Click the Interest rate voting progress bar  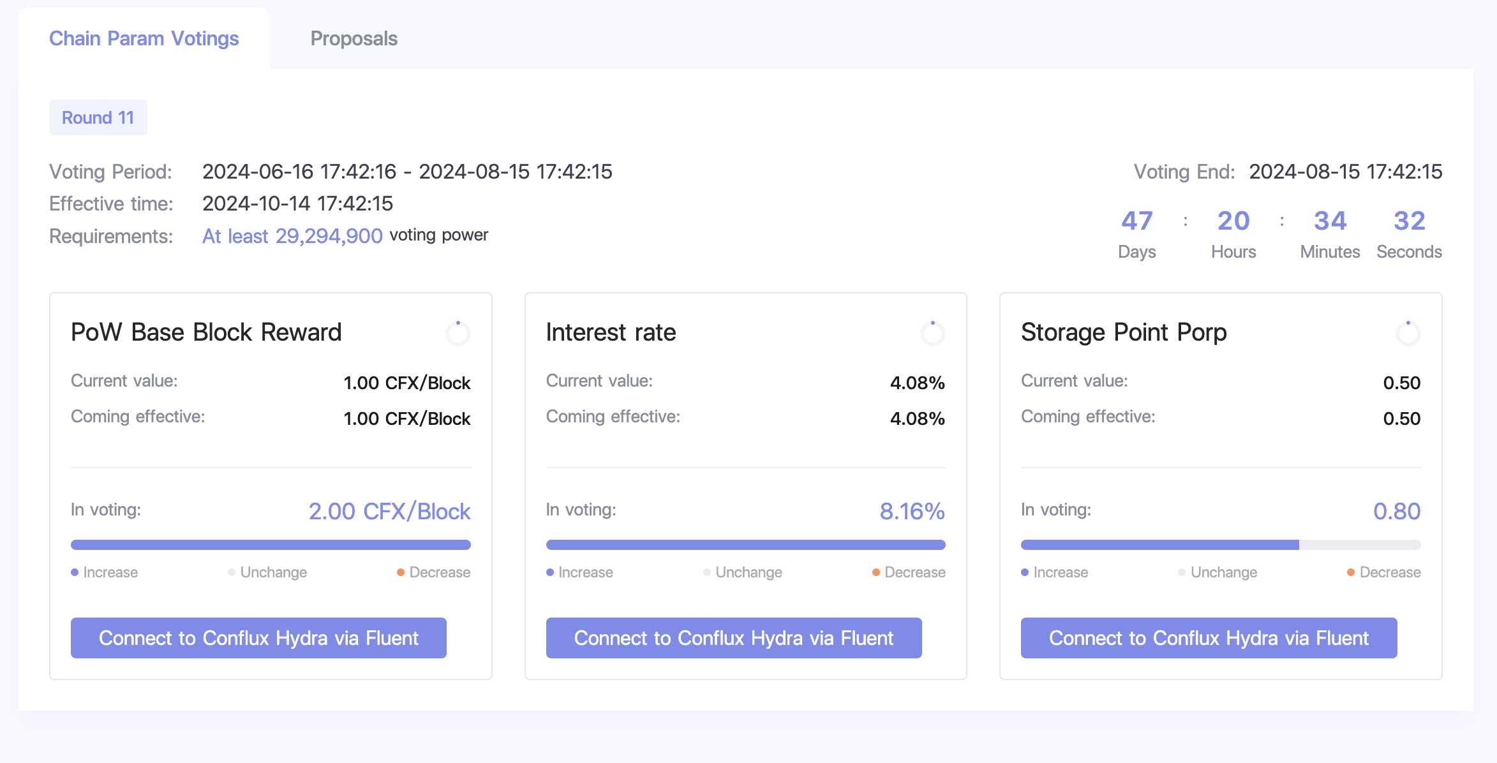(745, 545)
